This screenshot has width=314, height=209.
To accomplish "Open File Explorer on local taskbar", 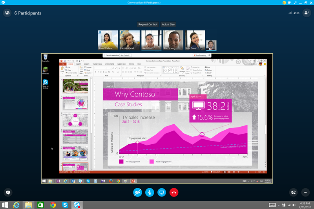I will coord(28,205).
